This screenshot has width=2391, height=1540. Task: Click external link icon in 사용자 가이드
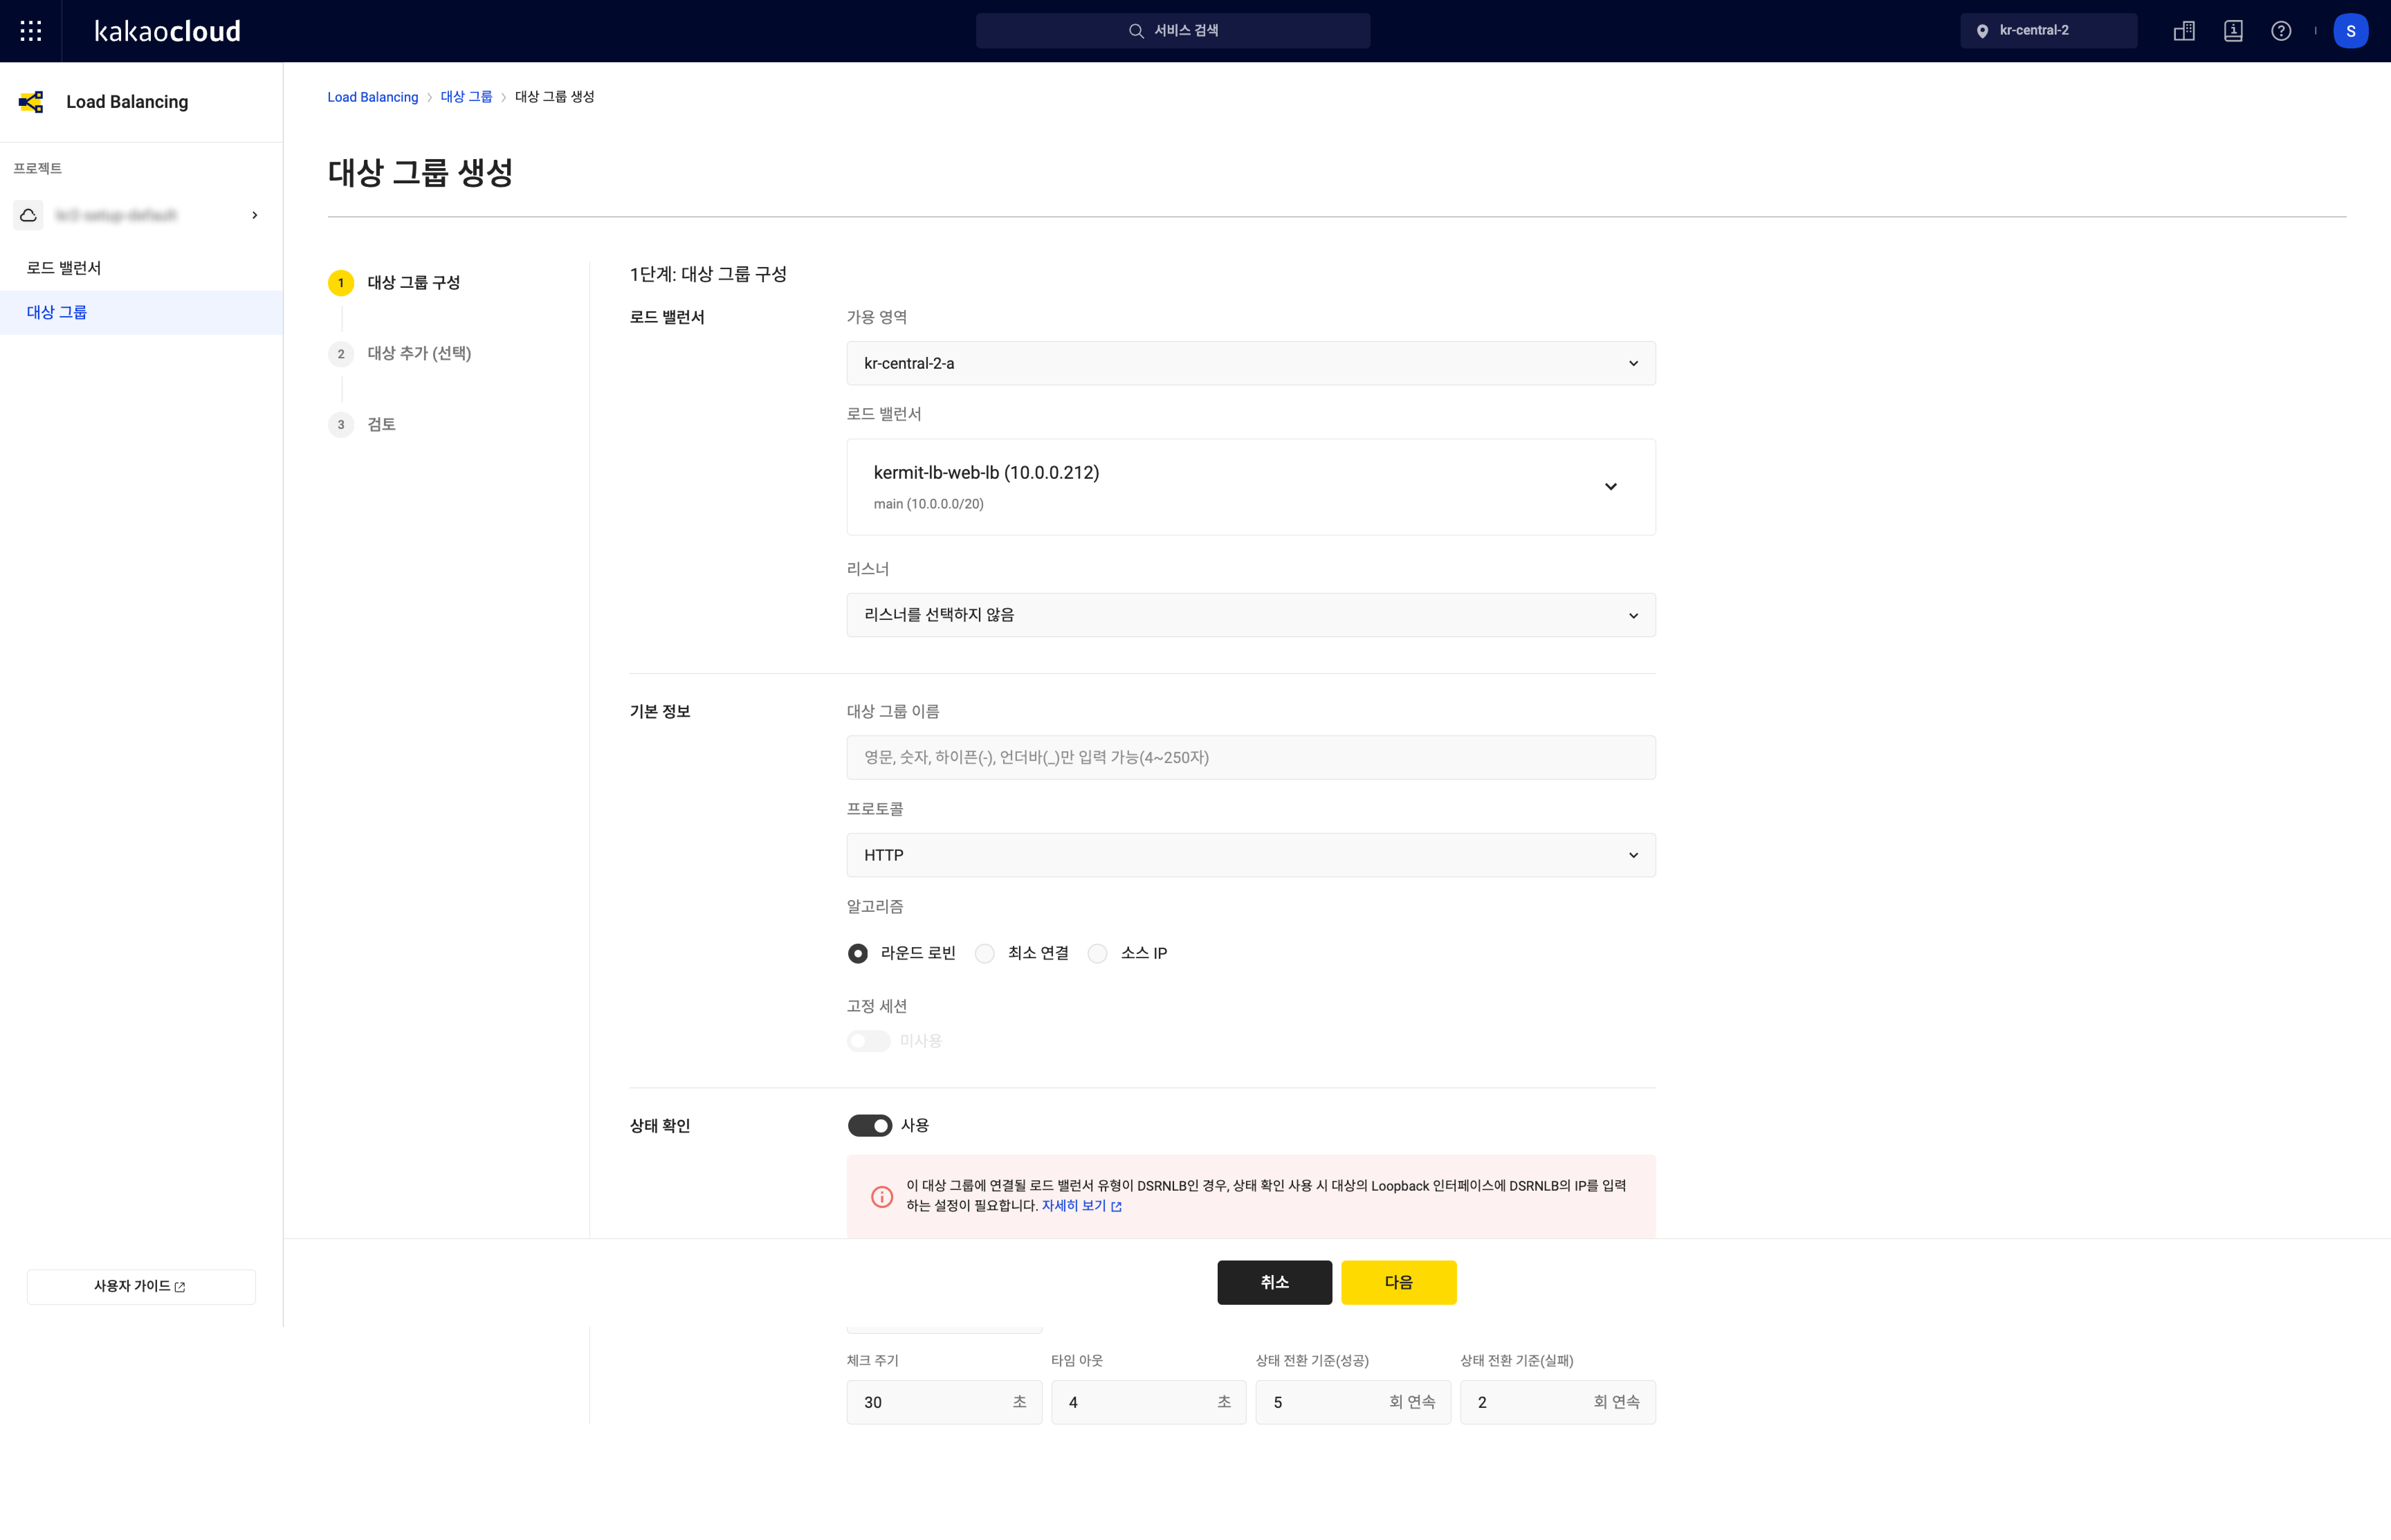click(x=180, y=1287)
